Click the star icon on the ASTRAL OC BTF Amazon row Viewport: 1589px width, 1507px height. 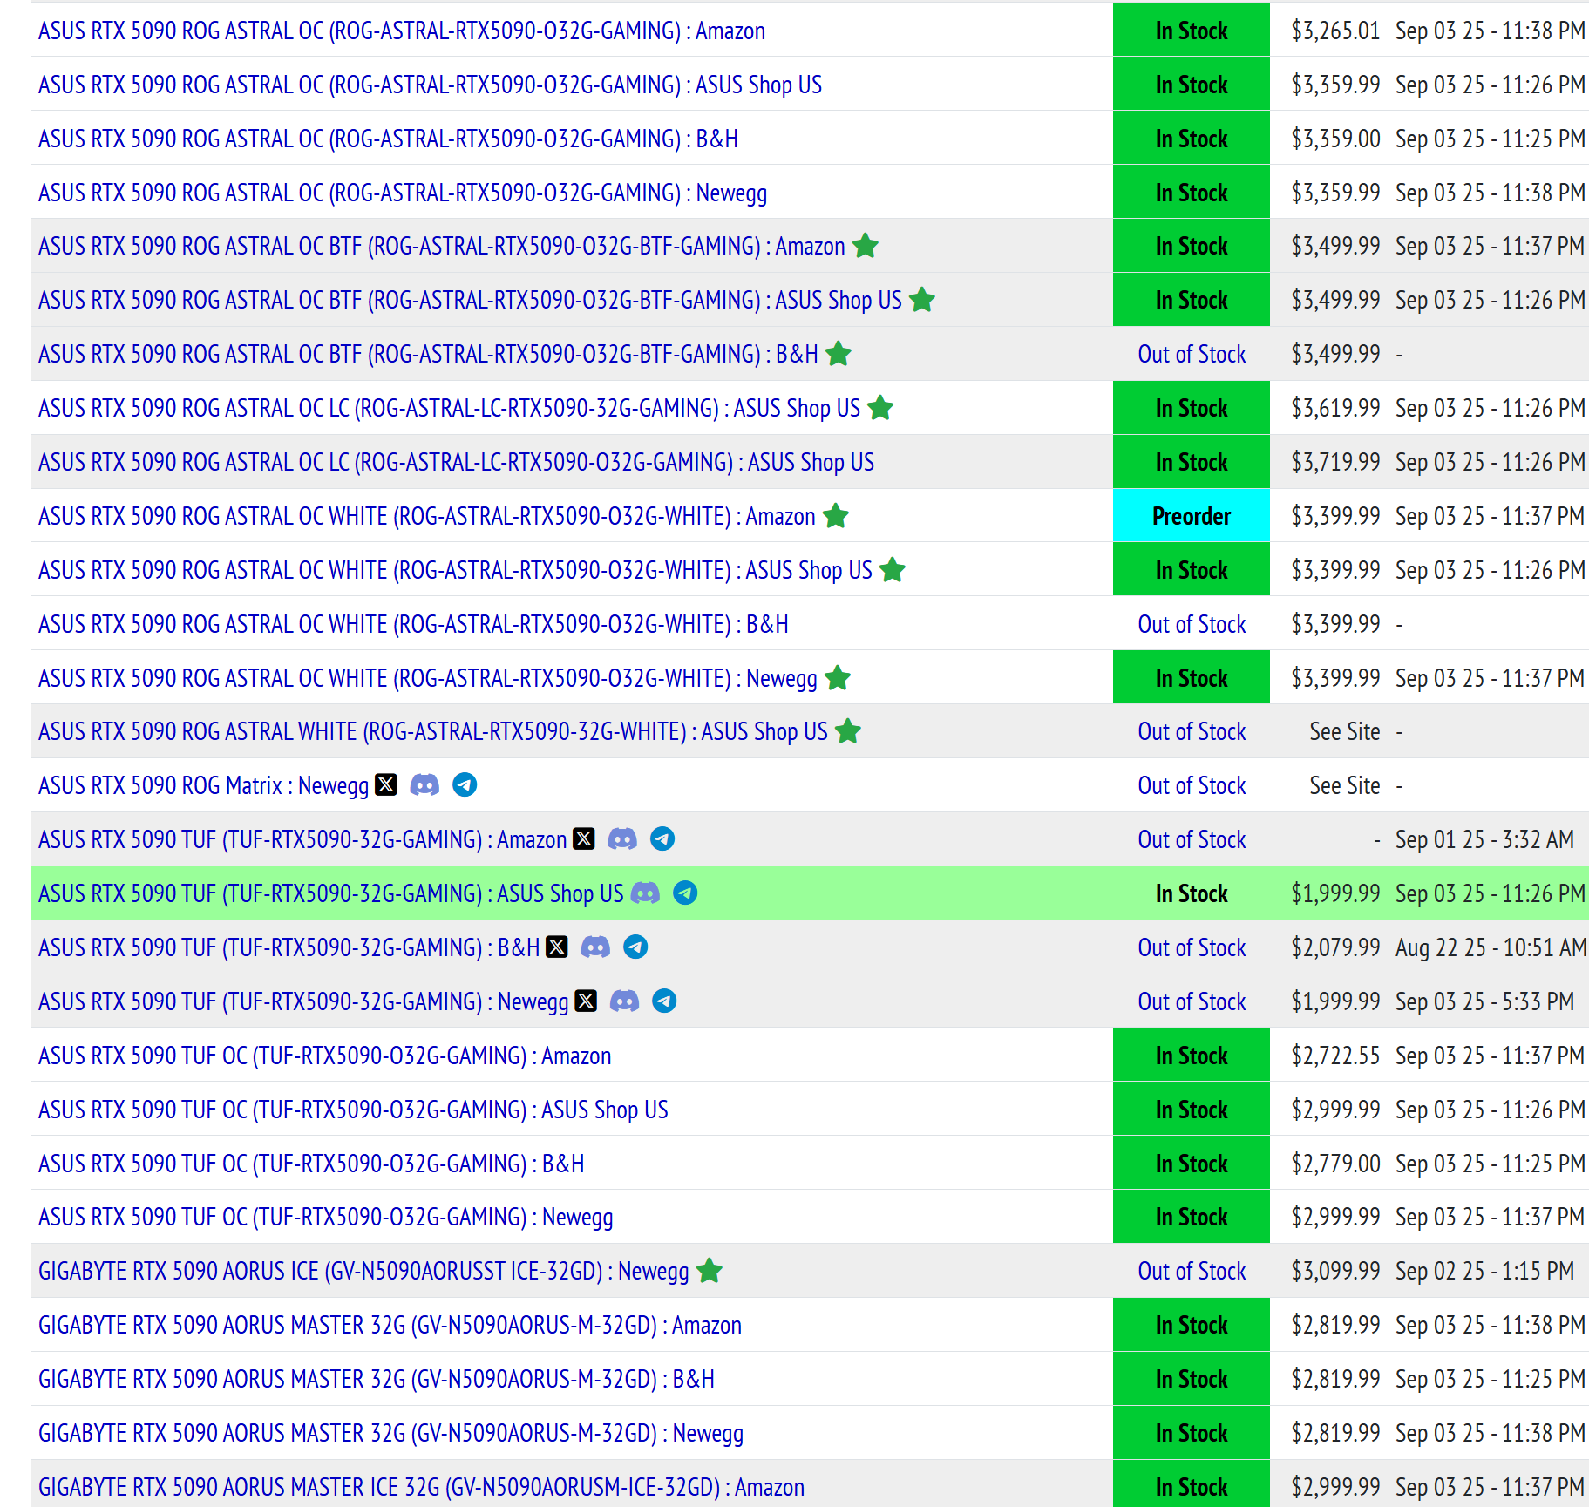[866, 246]
